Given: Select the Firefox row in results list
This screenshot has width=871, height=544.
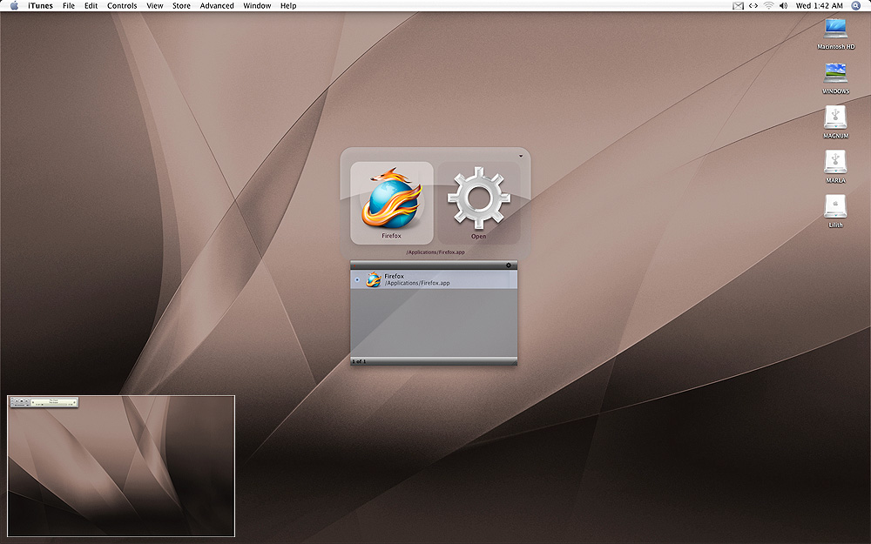Looking at the screenshot, I should 434,279.
